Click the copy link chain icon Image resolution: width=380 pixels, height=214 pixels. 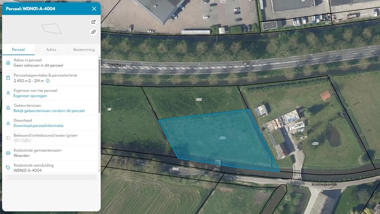point(93,32)
